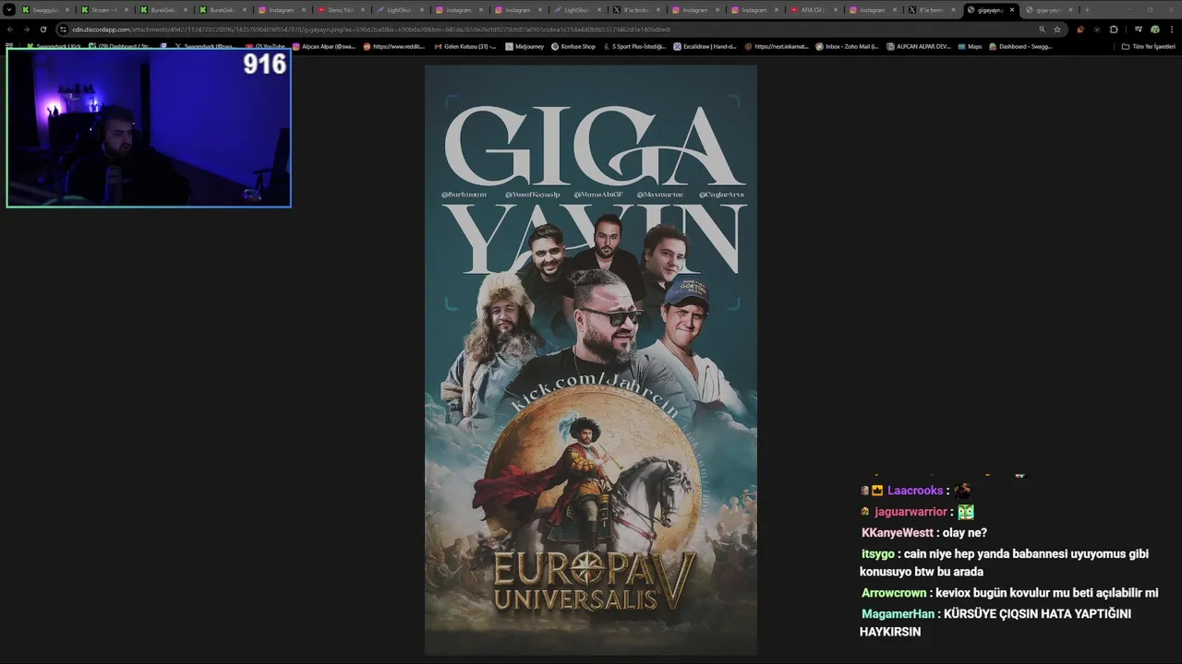1182x664 pixels.
Task: Click chat username MagamerHan
Action: coord(899,614)
